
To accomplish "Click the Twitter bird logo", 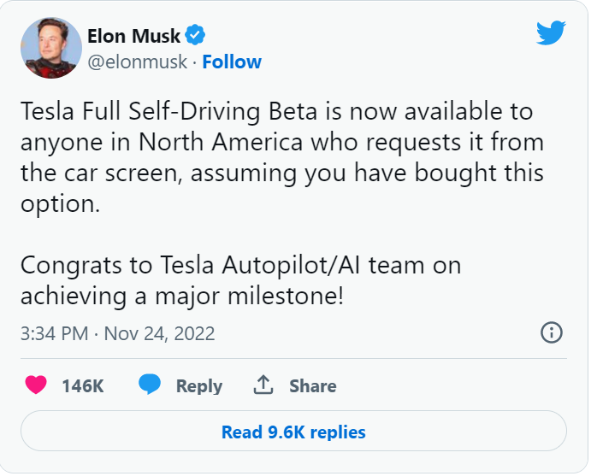I will coord(552,33).
